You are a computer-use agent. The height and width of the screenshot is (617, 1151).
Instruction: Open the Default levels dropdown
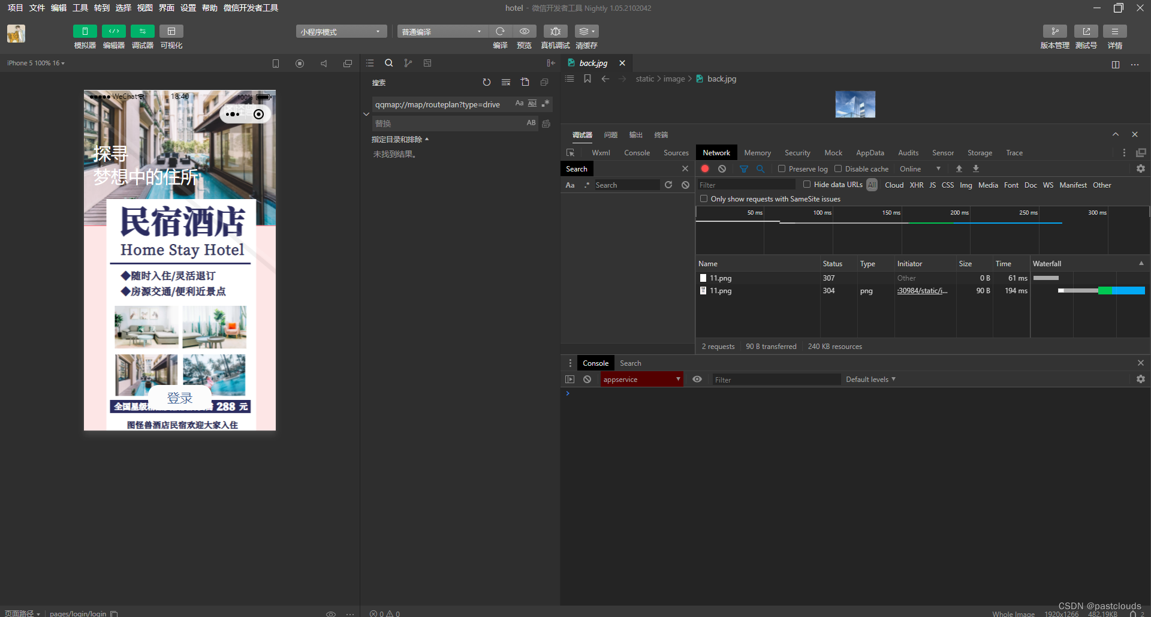(x=870, y=380)
